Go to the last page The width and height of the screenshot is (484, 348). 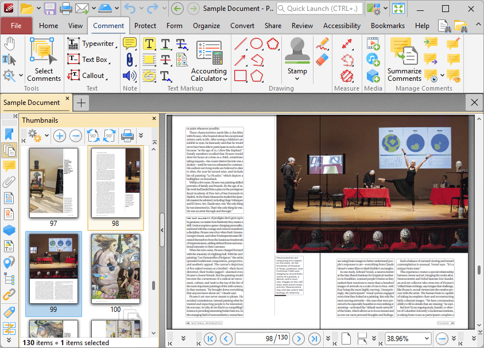tap(314, 338)
